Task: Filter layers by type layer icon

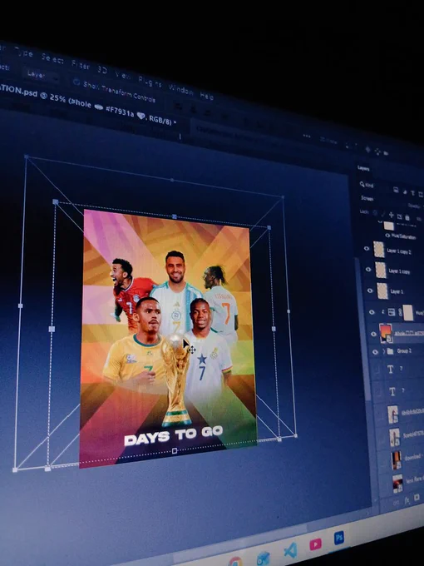Action: click(413, 193)
